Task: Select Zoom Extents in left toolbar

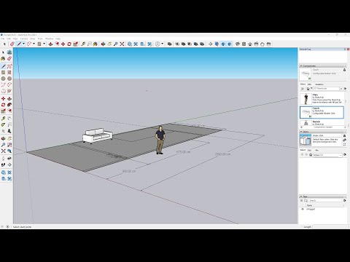Action: point(3,151)
